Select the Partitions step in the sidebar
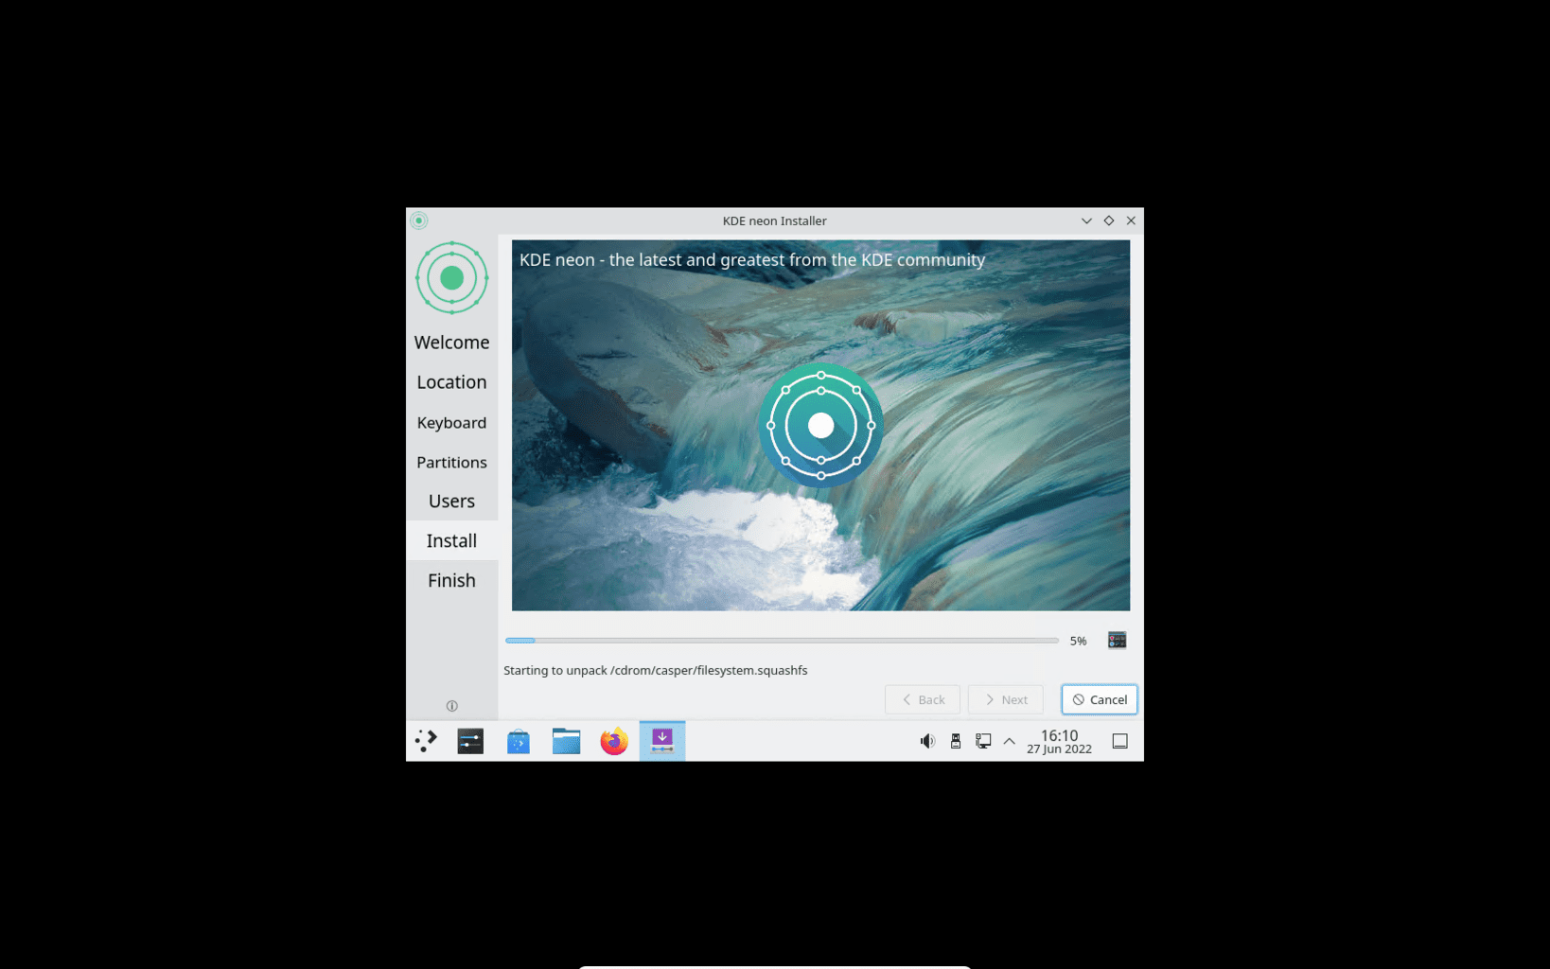 coord(451,462)
